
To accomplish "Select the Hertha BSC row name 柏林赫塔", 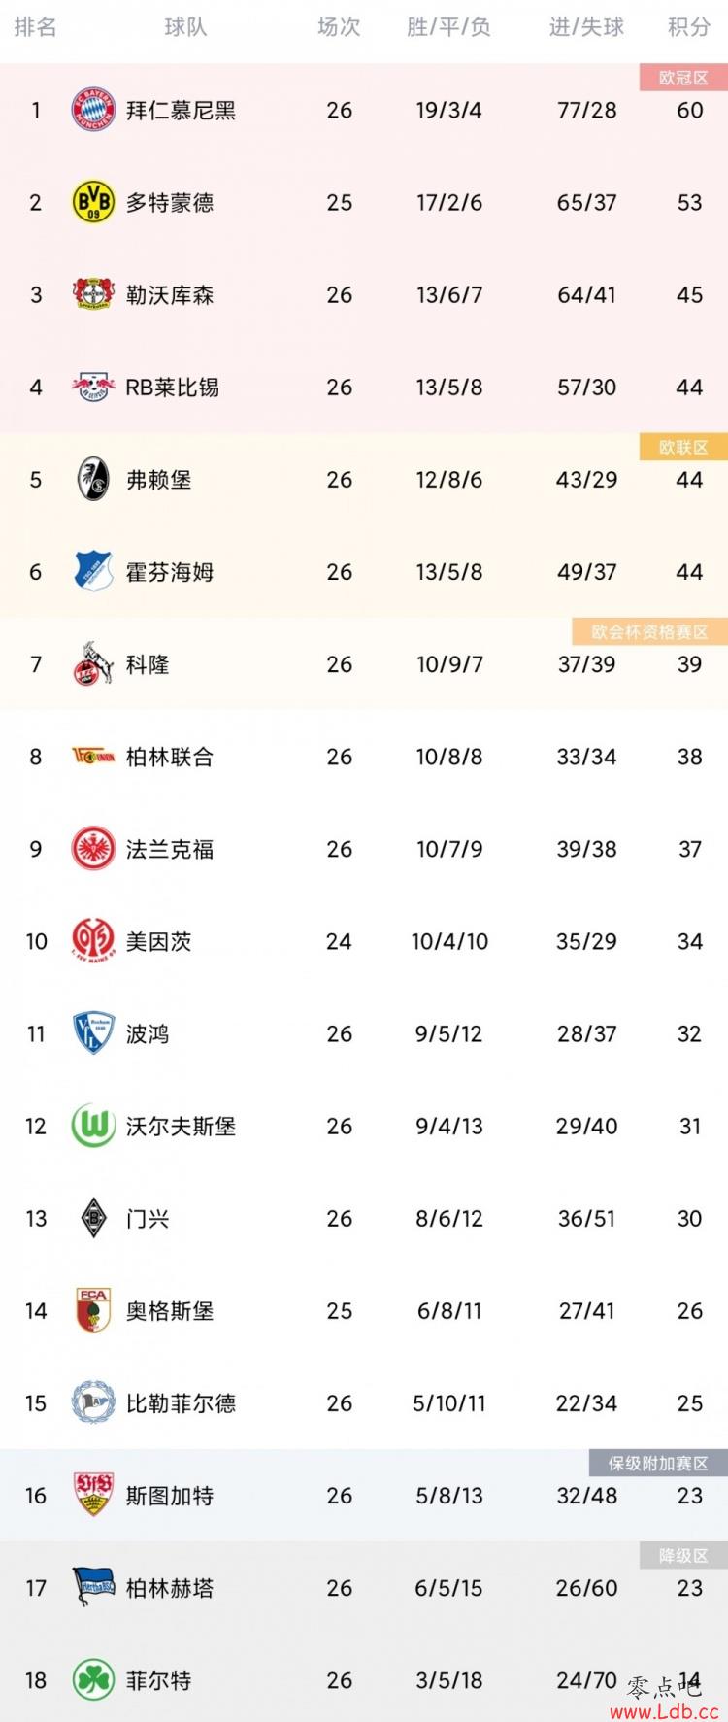I will point(170,1588).
